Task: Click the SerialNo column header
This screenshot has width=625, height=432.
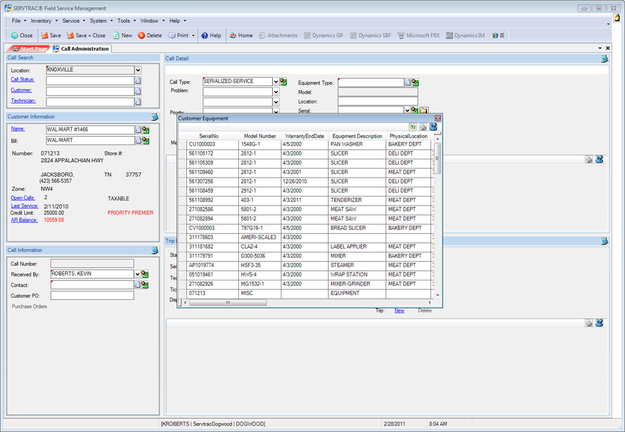Action: tap(209, 136)
